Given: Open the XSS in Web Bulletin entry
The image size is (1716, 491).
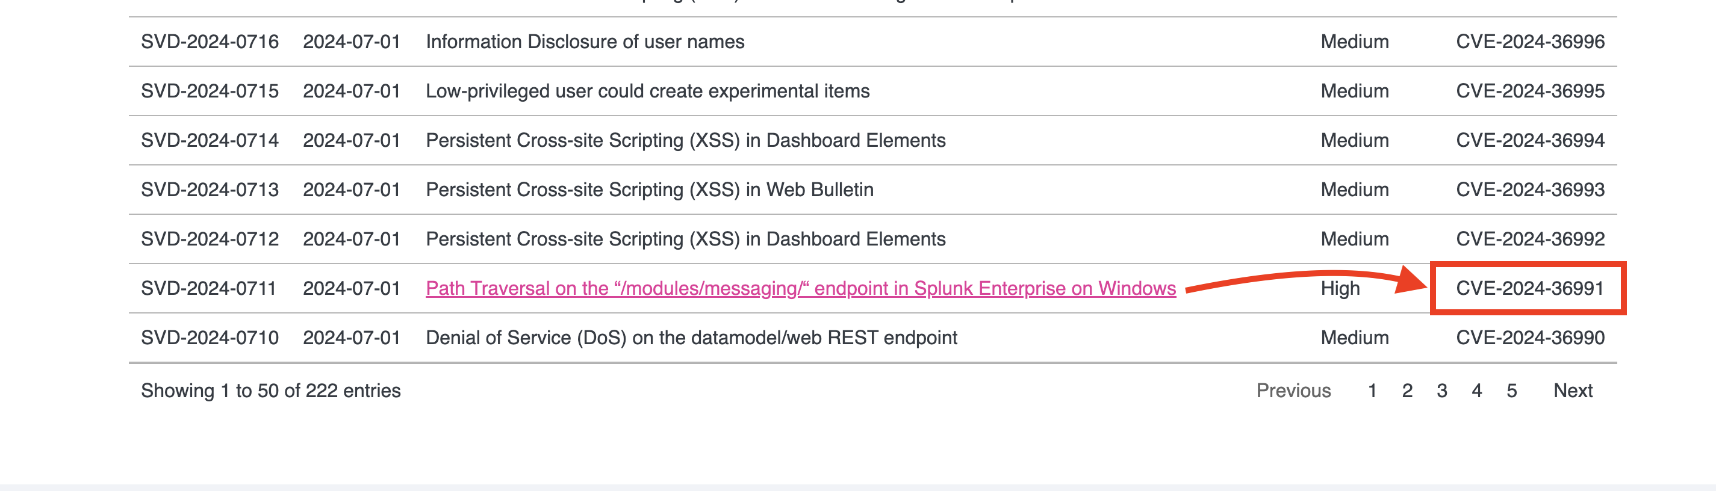Looking at the screenshot, I should (x=650, y=190).
